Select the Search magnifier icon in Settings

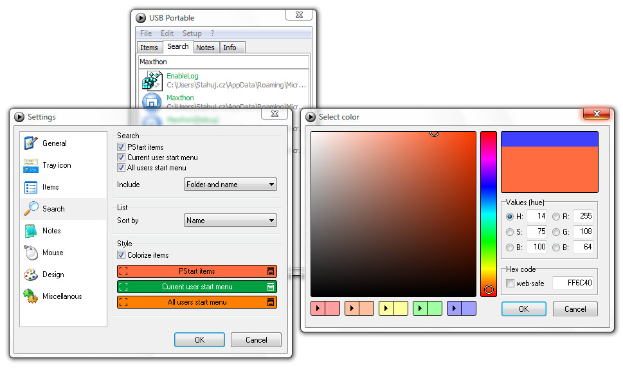[x=31, y=208]
